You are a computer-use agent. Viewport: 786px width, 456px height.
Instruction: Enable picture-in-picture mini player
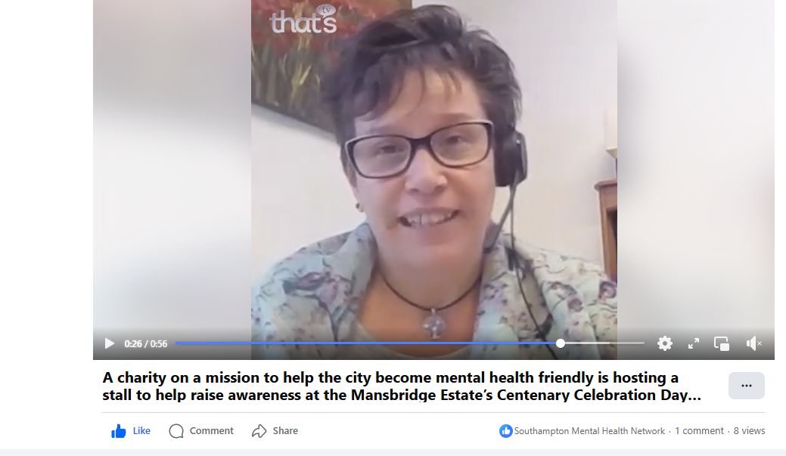[x=722, y=344]
